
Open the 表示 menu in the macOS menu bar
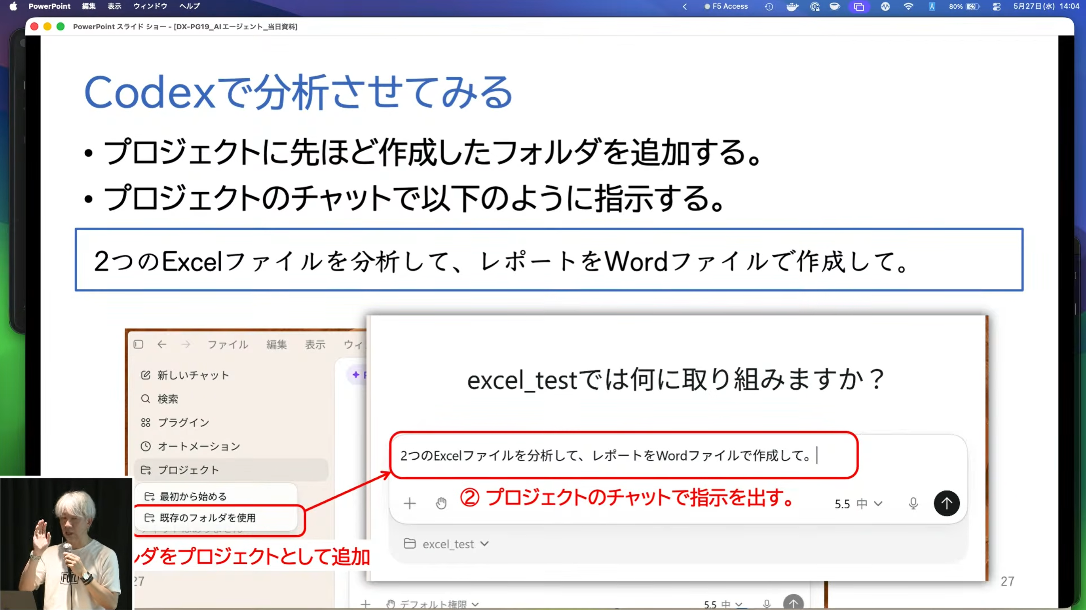114,6
